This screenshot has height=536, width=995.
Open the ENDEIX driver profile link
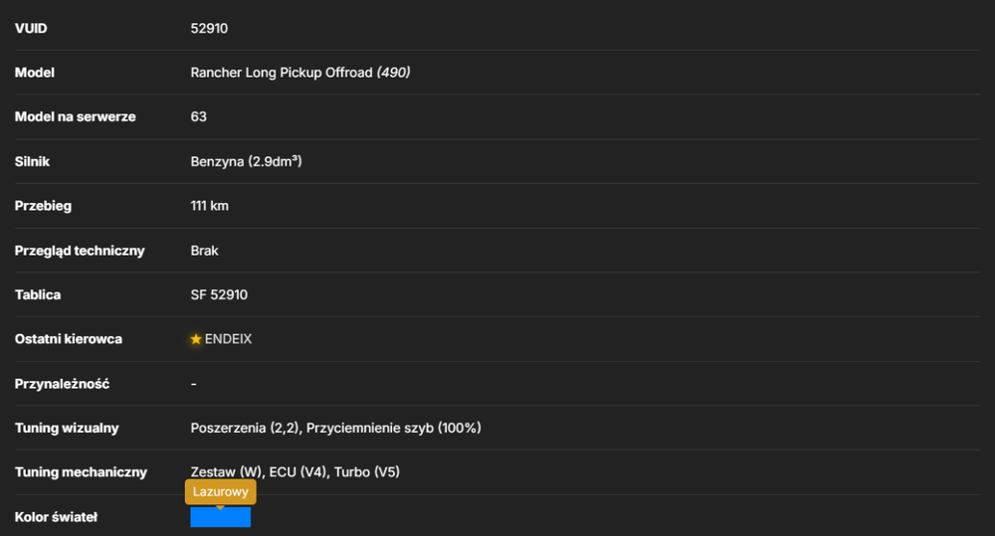click(228, 339)
